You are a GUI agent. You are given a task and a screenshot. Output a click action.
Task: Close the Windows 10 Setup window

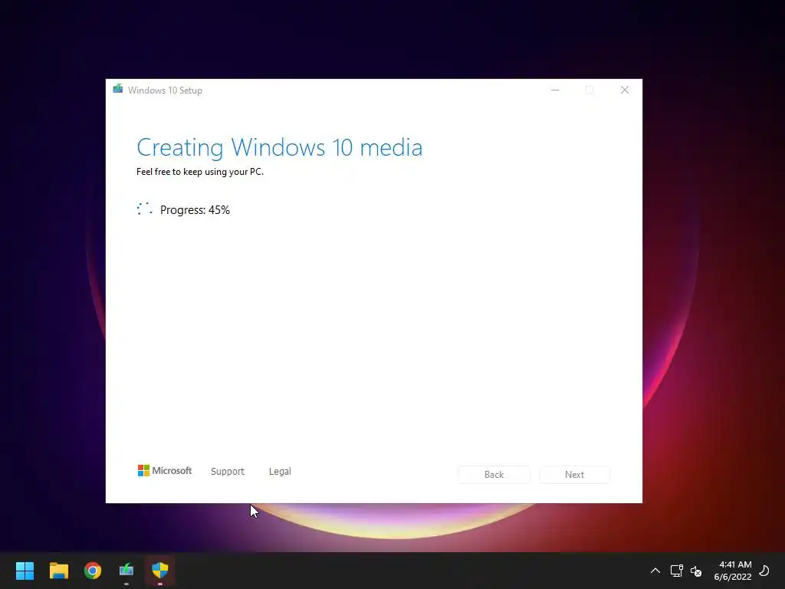tap(625, 90)
